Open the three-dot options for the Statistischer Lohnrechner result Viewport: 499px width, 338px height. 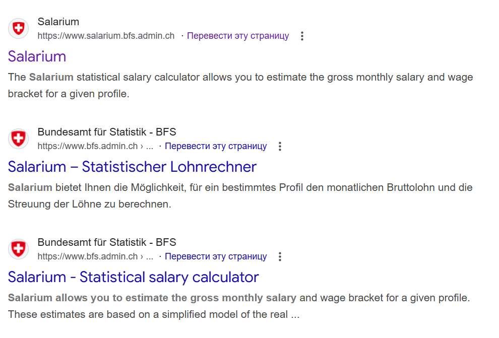pos(280,146)
